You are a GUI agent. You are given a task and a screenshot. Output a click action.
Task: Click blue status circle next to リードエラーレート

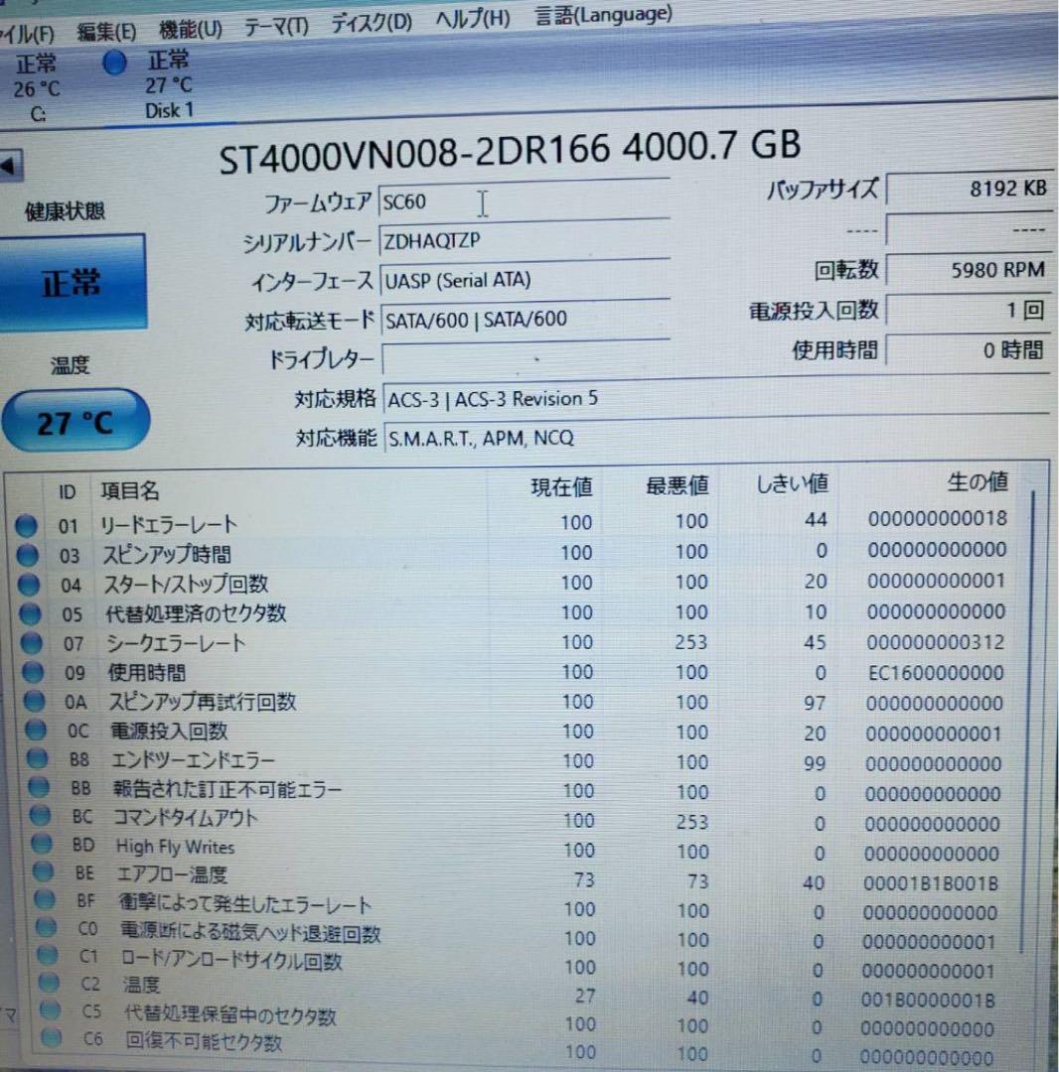click(x=27, y=526)
